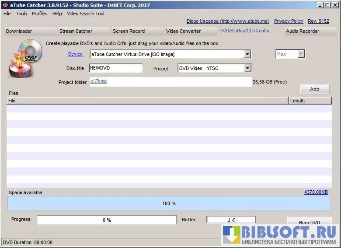Viewport: 341px width, 248px height.
Task: Open the Privacy Policy link
Action: pos(289,21)
